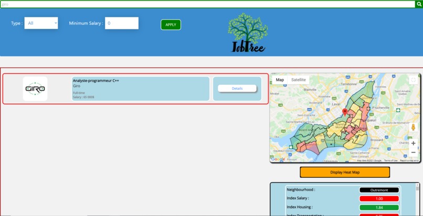Click Report a map error link
Viewport: 423px width, 216px height.
(409, 160)
